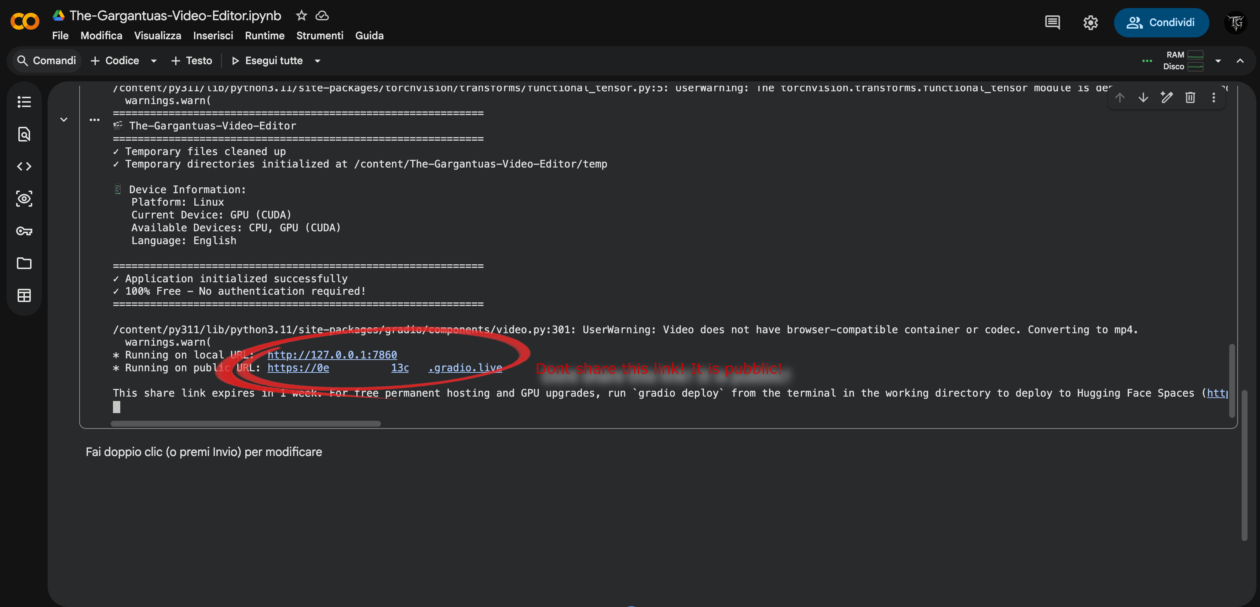The width and height of the screenshot is (1260, 607).
Task: Open the RAM/Disco resources dropdown arrow
Action: pos(1218,60)
